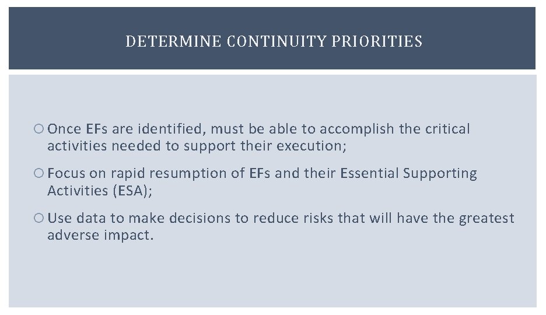Click the word 'PRIORITIES' in the header
The width and height of the screenshot is (546, 315).
(377, 41)
